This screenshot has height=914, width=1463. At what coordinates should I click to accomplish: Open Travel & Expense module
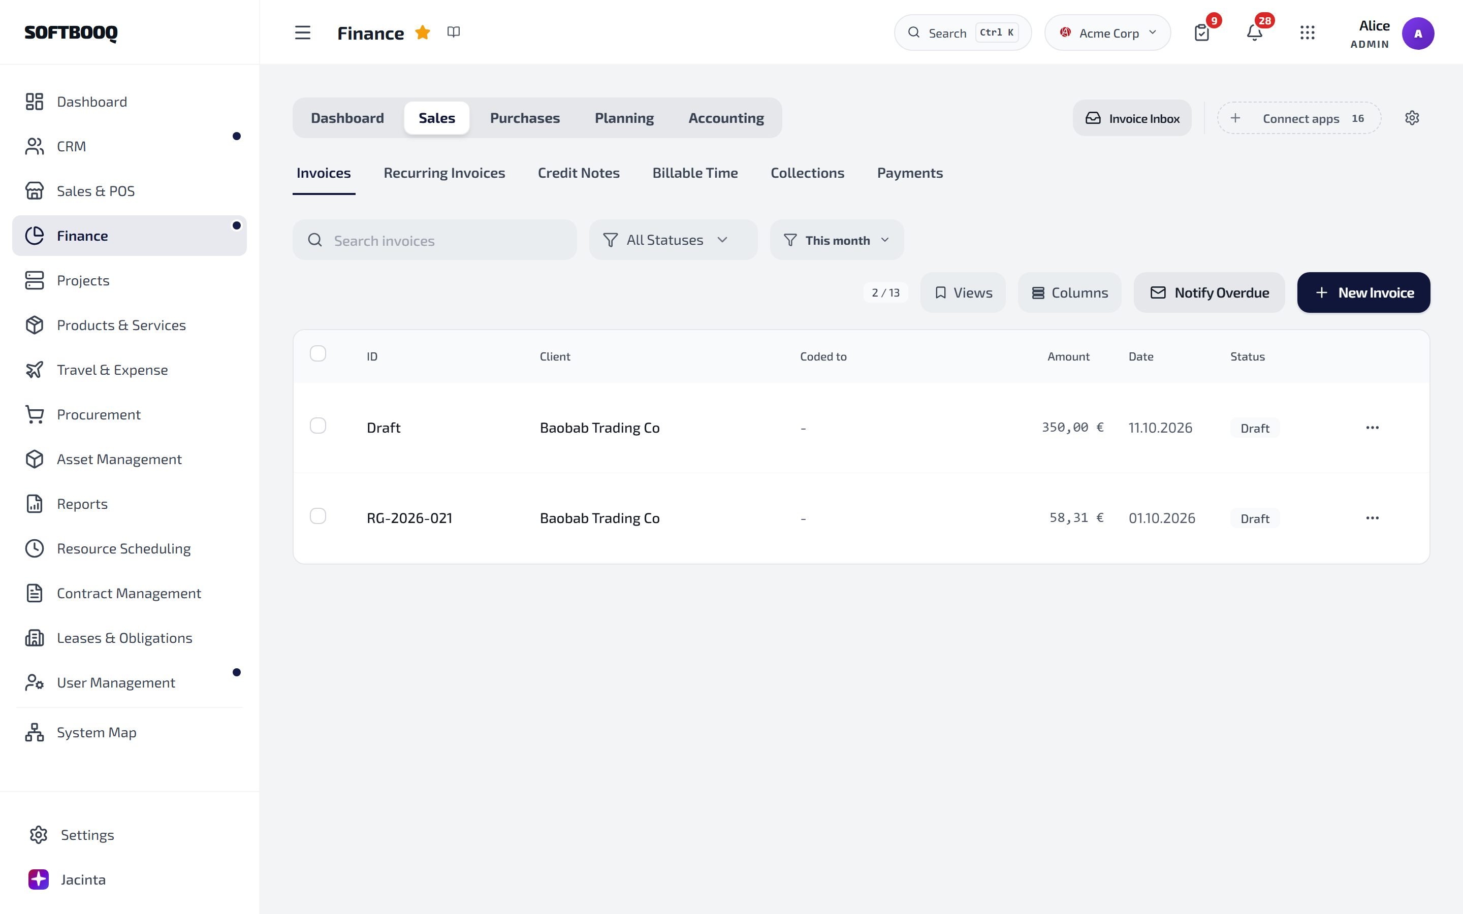tap(130, 370)
